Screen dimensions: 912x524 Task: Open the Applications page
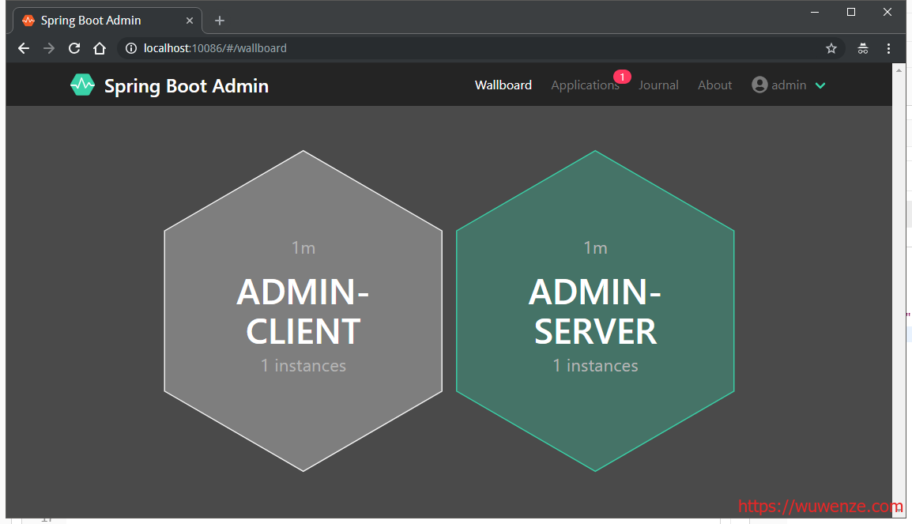(x=585, y=85)
